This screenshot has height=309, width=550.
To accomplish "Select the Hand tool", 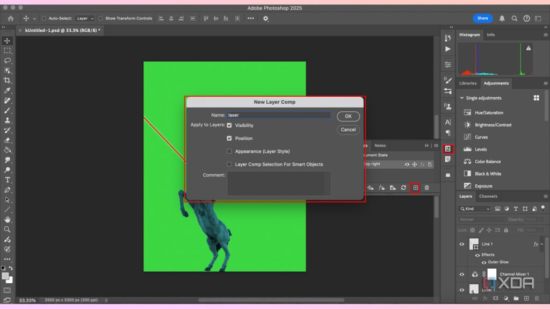I will click(x=7, y=219).
